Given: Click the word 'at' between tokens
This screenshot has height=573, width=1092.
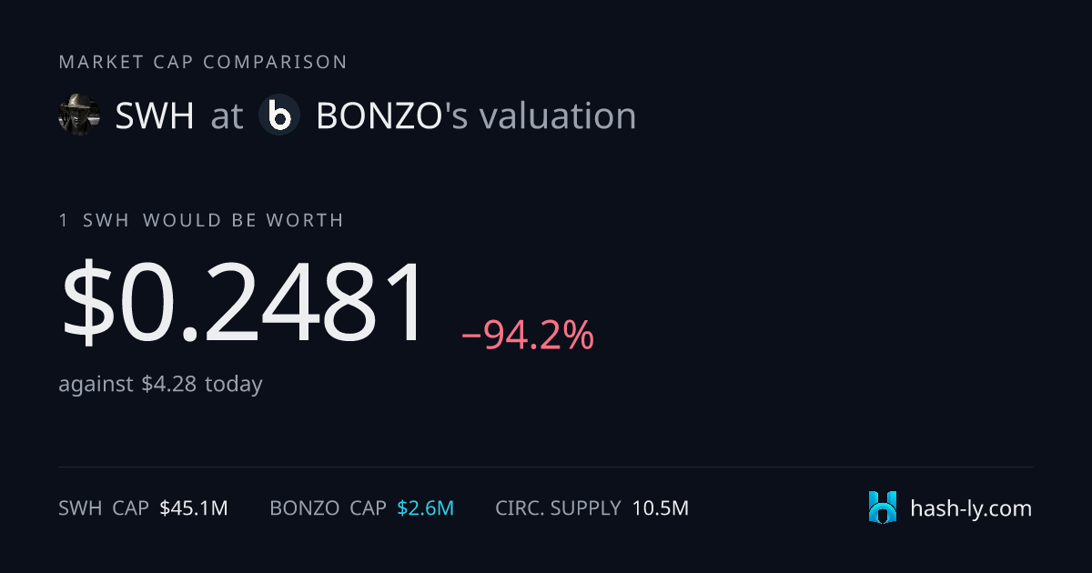Looking at the screenshot, I should pyautogui.click(x=227, y=116).
